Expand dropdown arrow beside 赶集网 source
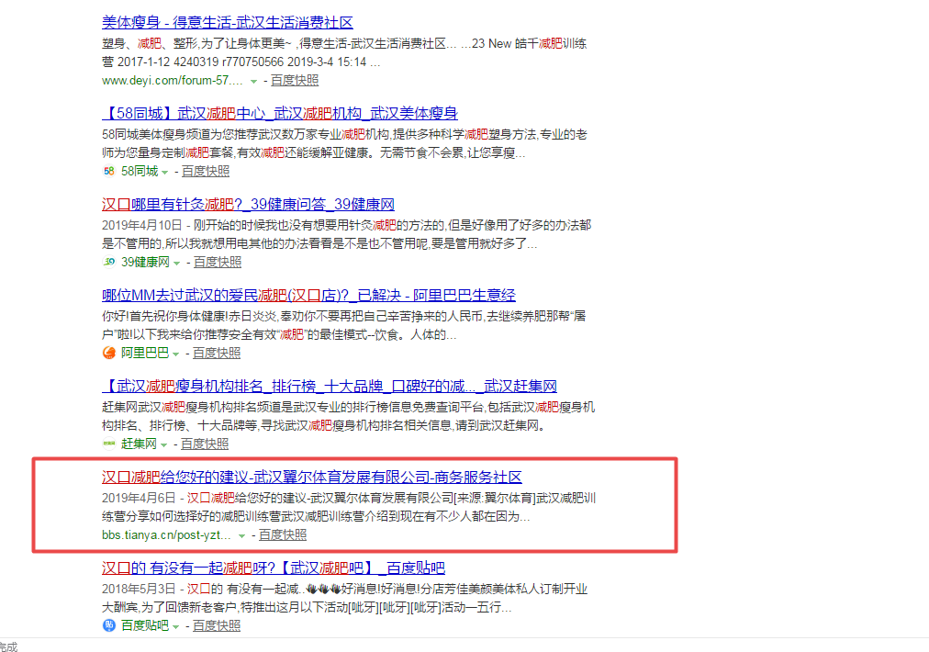This screenshot has height=652, width=929. coord(164,445)
